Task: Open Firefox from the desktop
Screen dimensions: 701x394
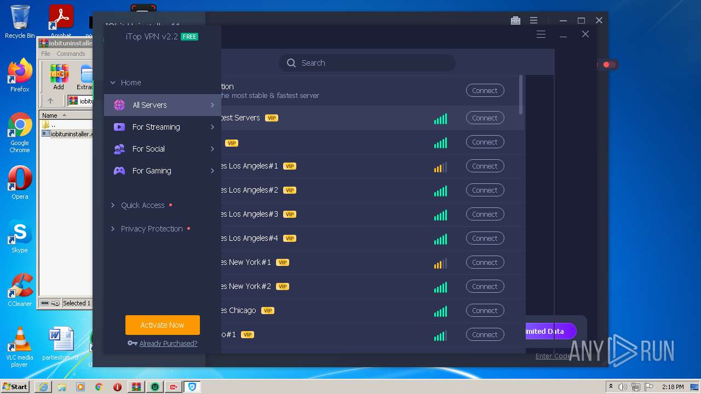Action: pyautogui.click(x=20, y=76)
